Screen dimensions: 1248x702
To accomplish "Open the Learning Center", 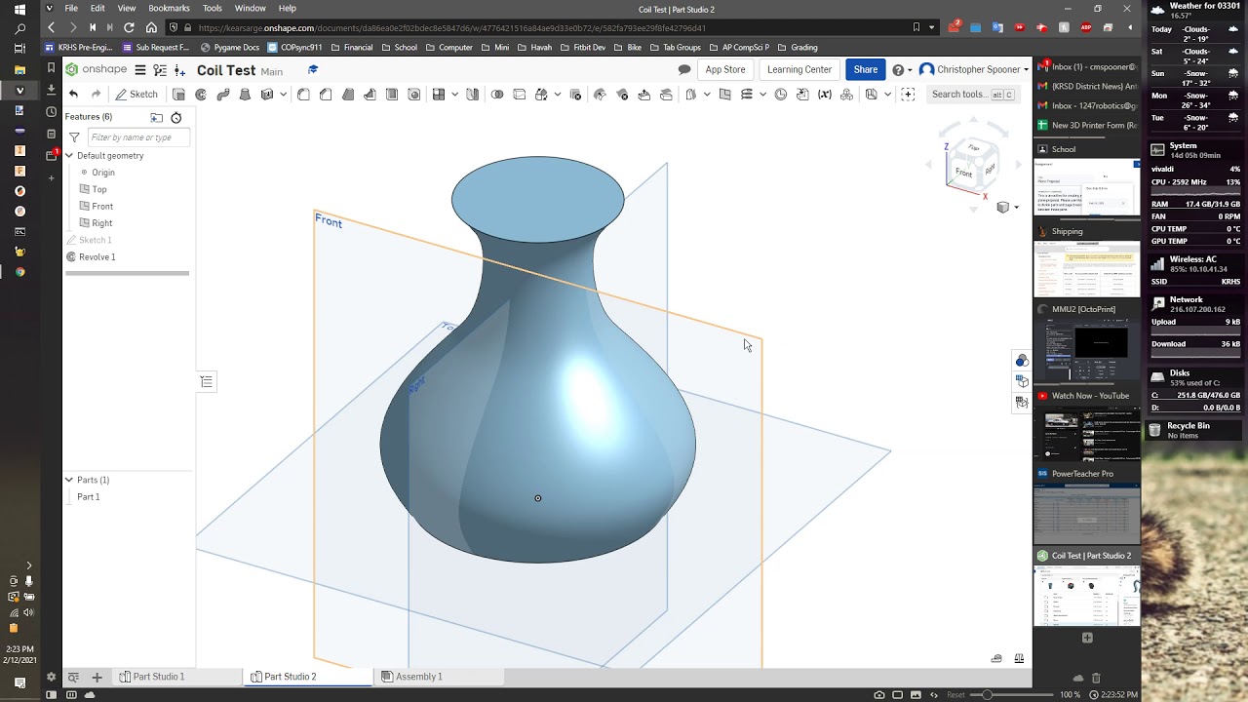I will tap(799, 70).
